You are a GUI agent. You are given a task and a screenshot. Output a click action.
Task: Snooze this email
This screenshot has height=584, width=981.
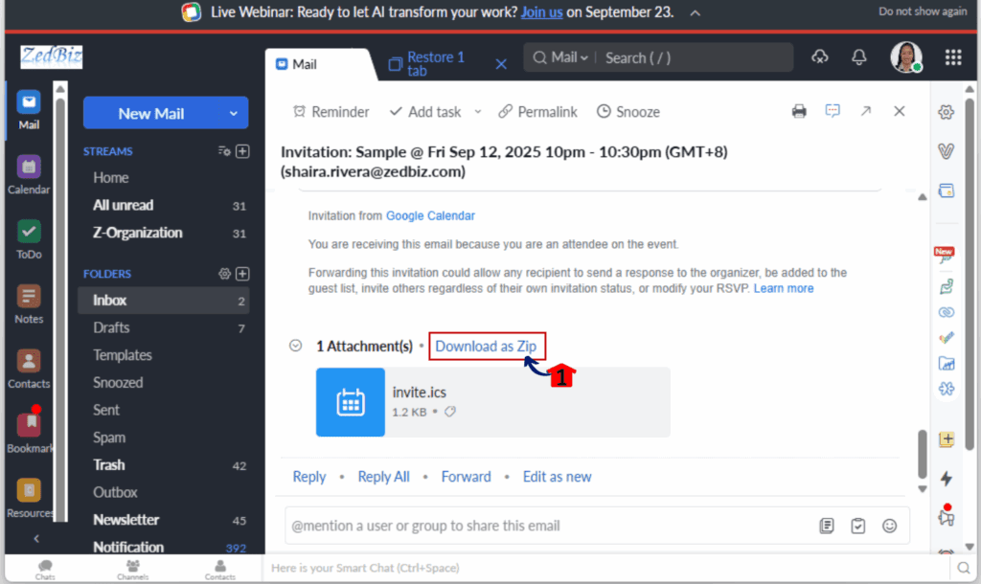[628, 111]
